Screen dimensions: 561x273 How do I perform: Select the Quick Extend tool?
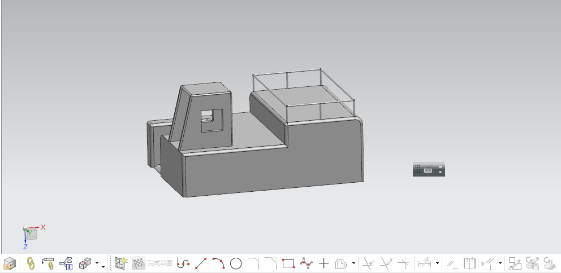coord(386,264)
